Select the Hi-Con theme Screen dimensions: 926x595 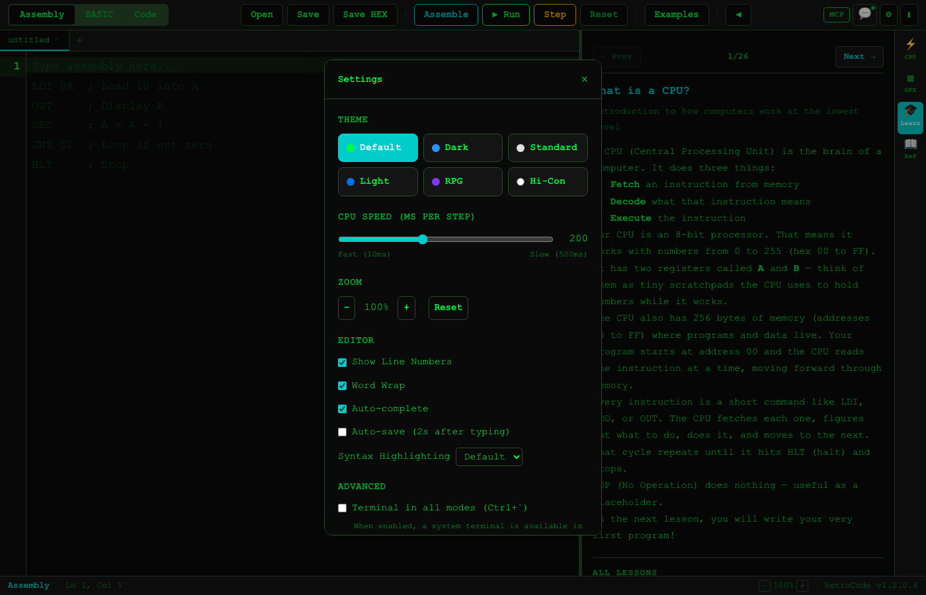click(x=548, y=181)
